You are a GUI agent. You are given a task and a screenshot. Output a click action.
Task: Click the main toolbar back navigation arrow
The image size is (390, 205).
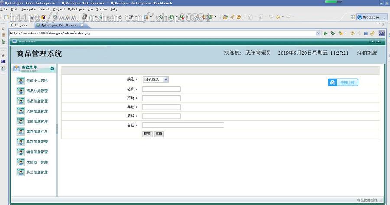278,17
